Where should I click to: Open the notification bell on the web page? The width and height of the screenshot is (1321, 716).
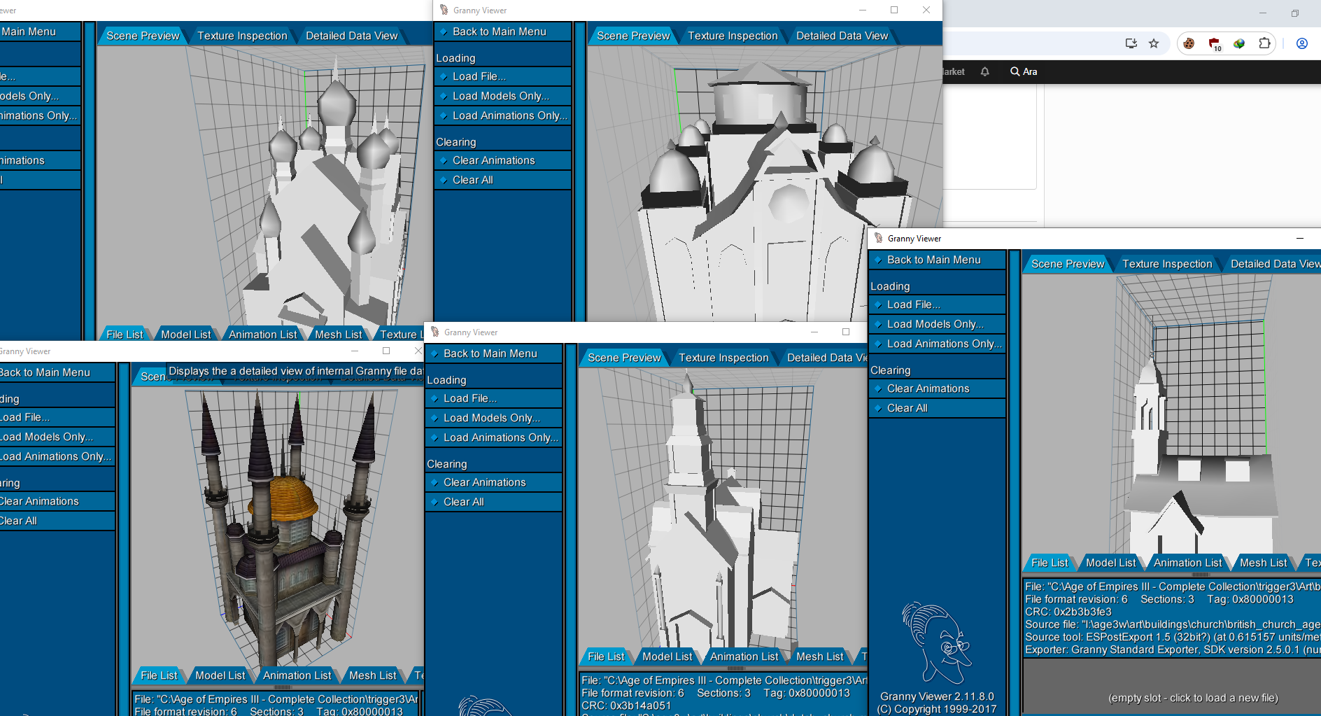pos(984,71)
